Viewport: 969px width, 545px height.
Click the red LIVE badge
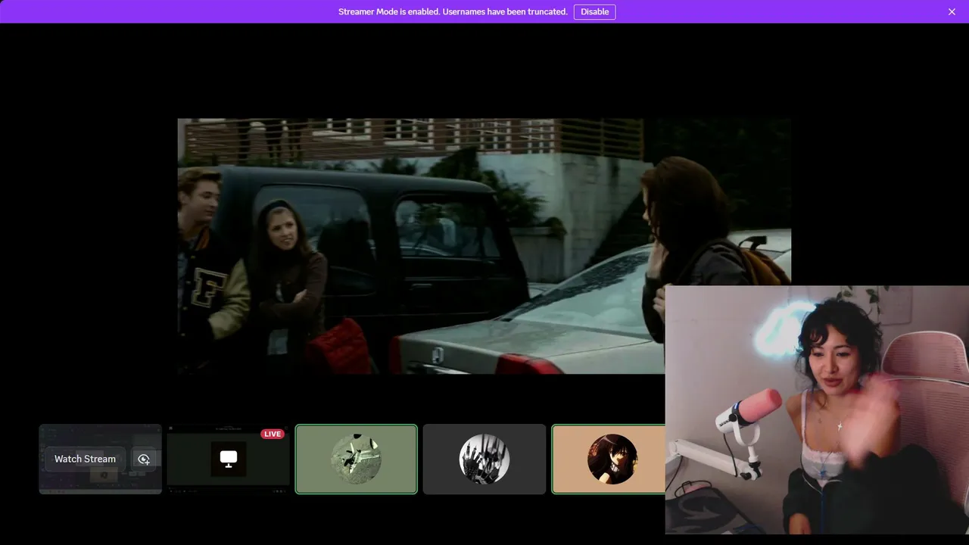[273, 434]
